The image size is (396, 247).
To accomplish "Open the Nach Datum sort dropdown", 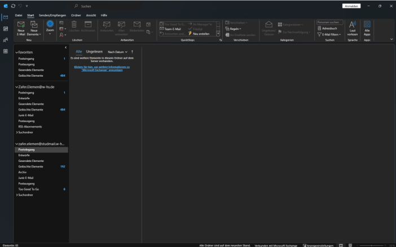I will (117, 51).
